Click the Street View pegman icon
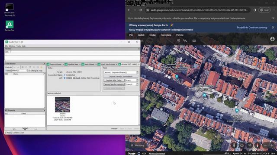 pos(234,145)
